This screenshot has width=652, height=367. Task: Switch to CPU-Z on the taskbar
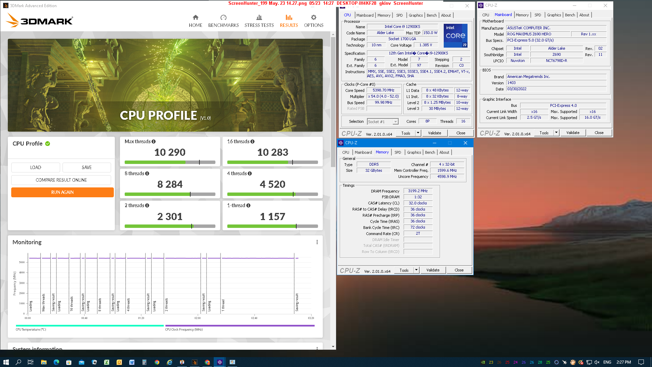tap(219, 362)
